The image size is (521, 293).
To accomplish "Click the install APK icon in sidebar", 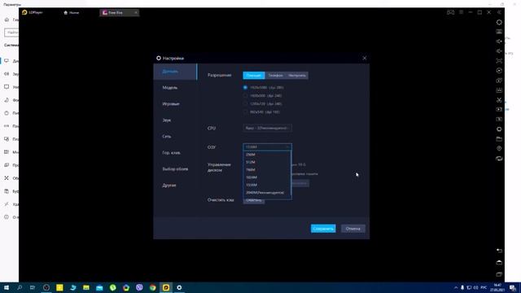I will (499, 90).
